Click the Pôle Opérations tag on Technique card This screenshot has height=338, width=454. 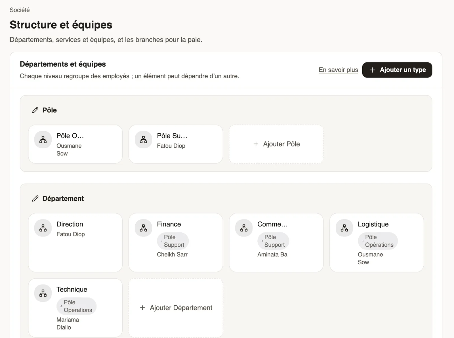76,306
